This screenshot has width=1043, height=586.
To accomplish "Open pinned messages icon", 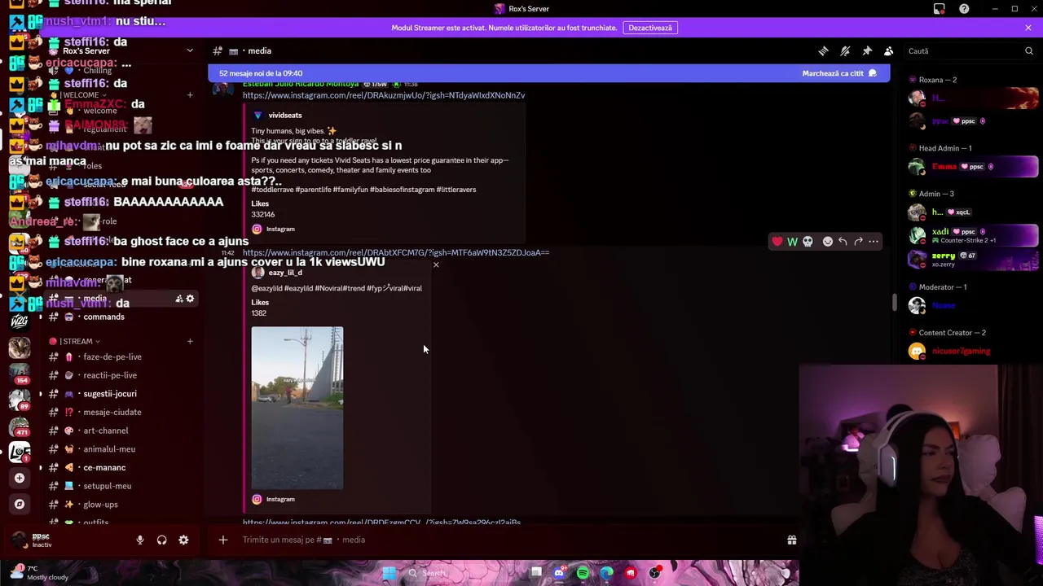I will (867, 50).
